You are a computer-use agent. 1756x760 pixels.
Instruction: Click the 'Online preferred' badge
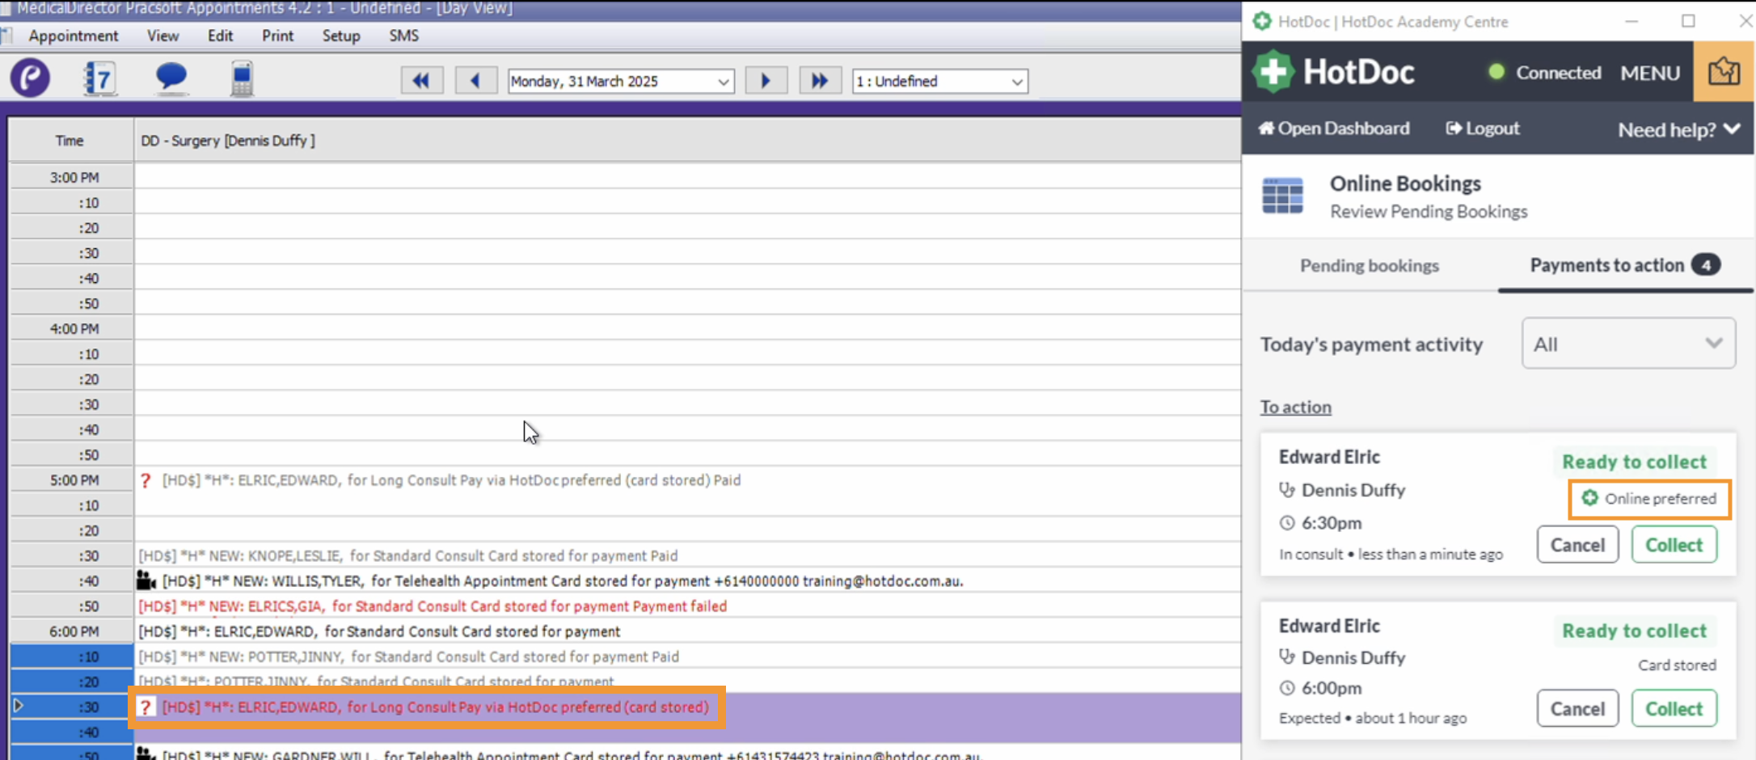1649,499
